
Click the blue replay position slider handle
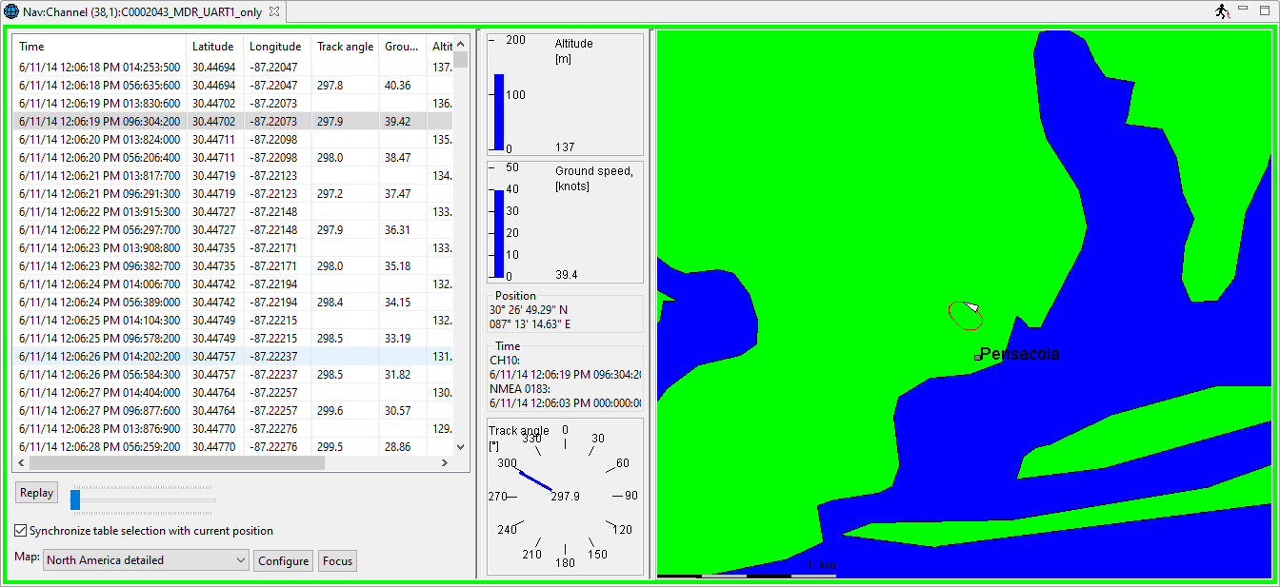pos(75,499)
